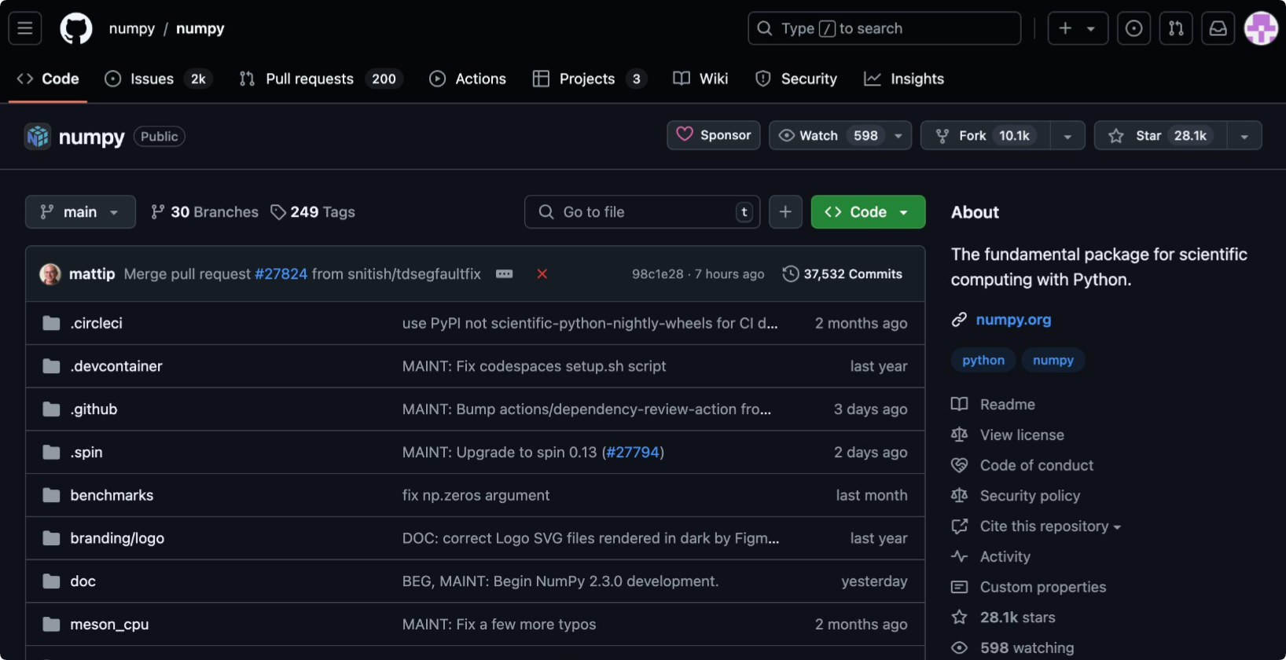The width and height of the screenshot is (1286, 660).
Task: Add file with the plus button
Action: point(785,212)
